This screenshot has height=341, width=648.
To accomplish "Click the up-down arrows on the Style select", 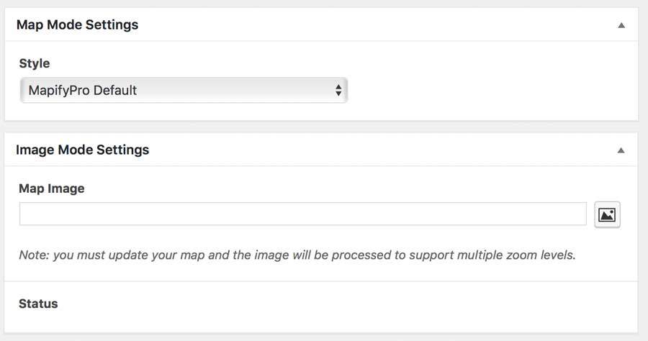I will [338, 91].
